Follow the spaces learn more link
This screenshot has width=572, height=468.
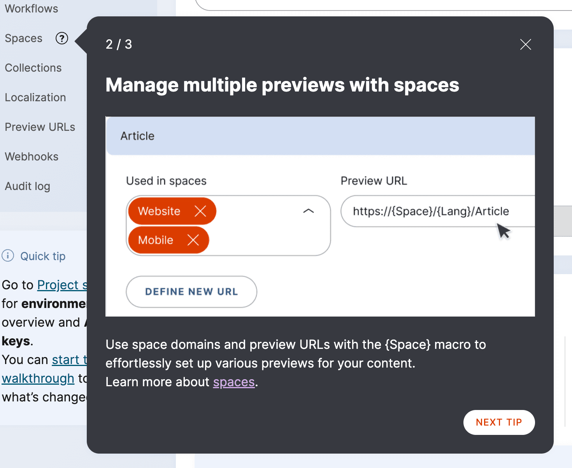(x=234, y=382)
